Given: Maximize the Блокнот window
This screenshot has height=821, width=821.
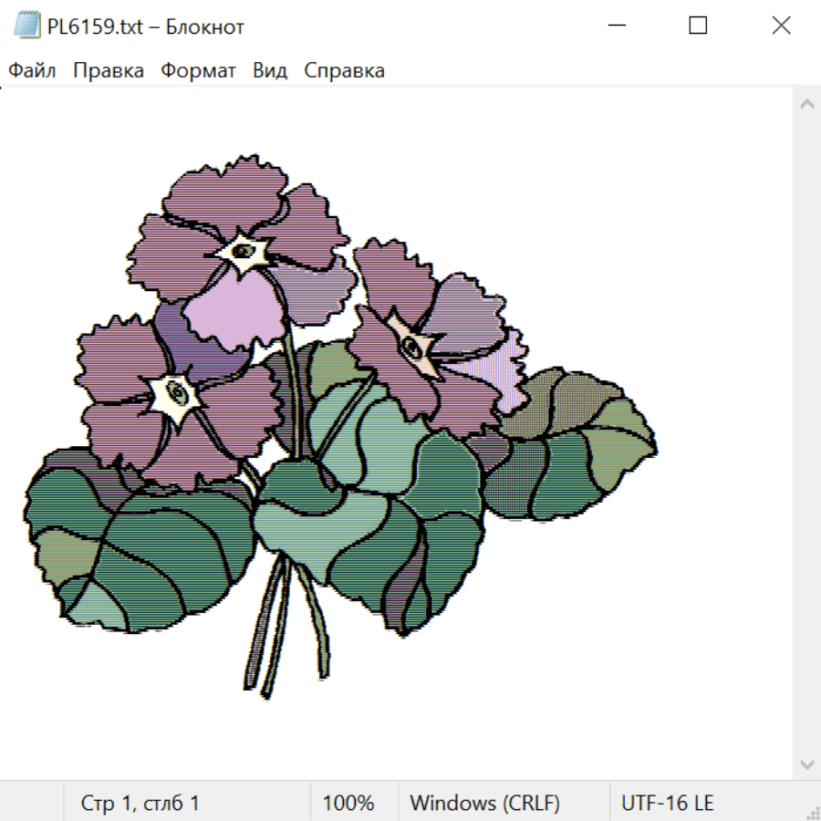Looking at the screenshot, I should [x=698, y=26].
